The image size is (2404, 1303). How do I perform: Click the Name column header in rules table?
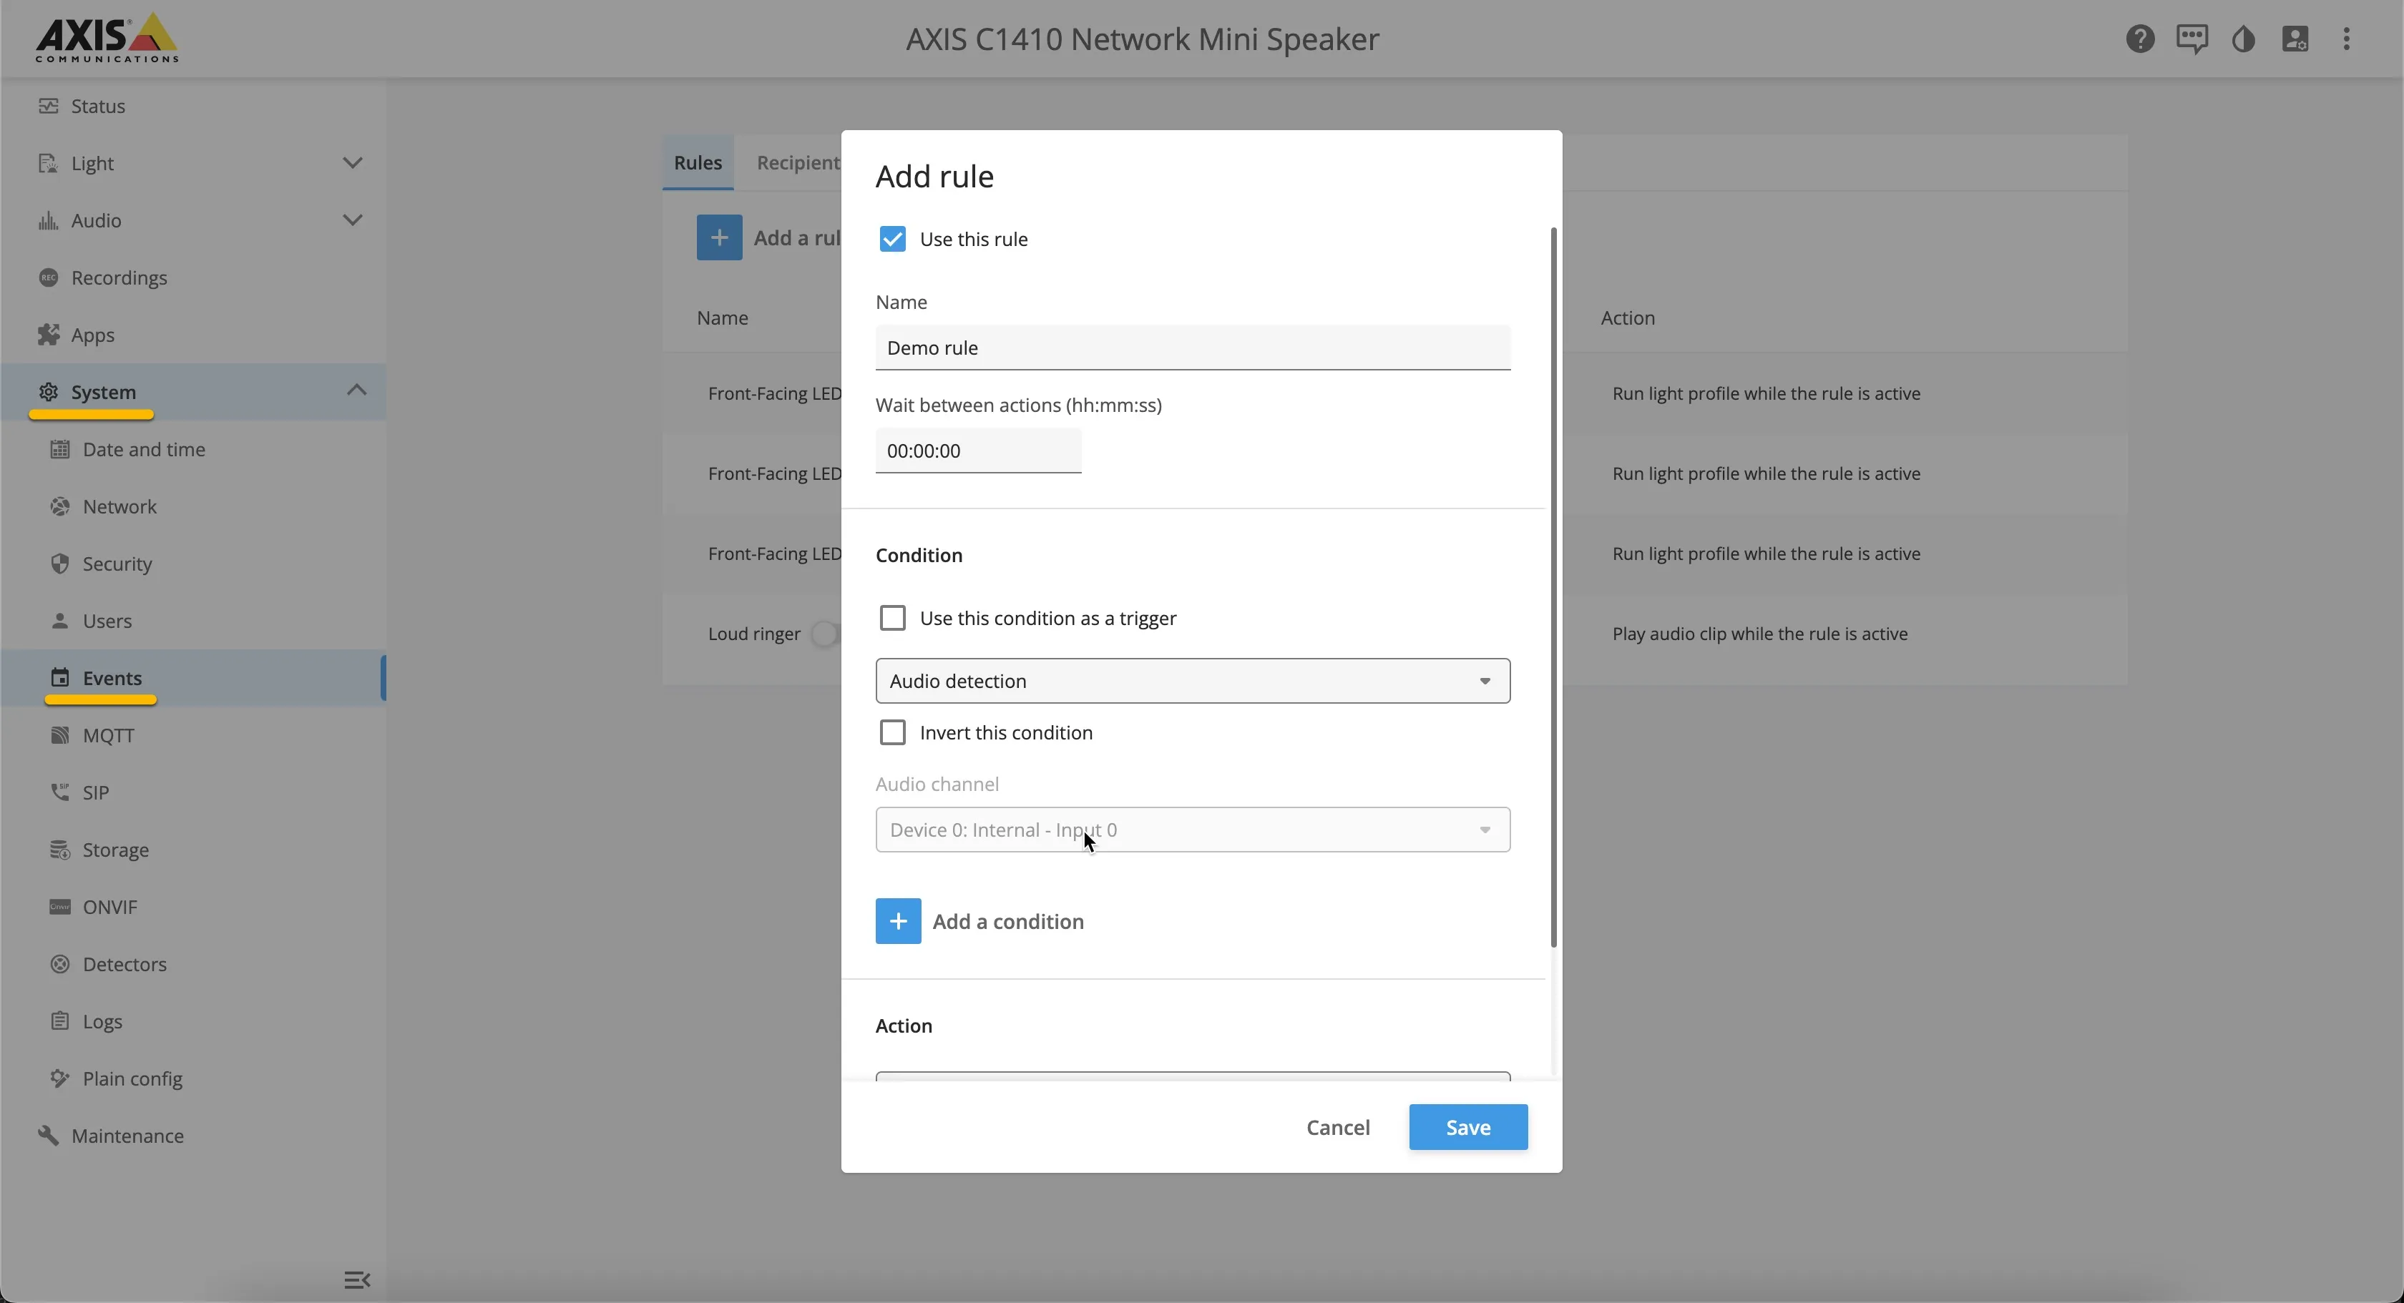(x=723, y=318)
